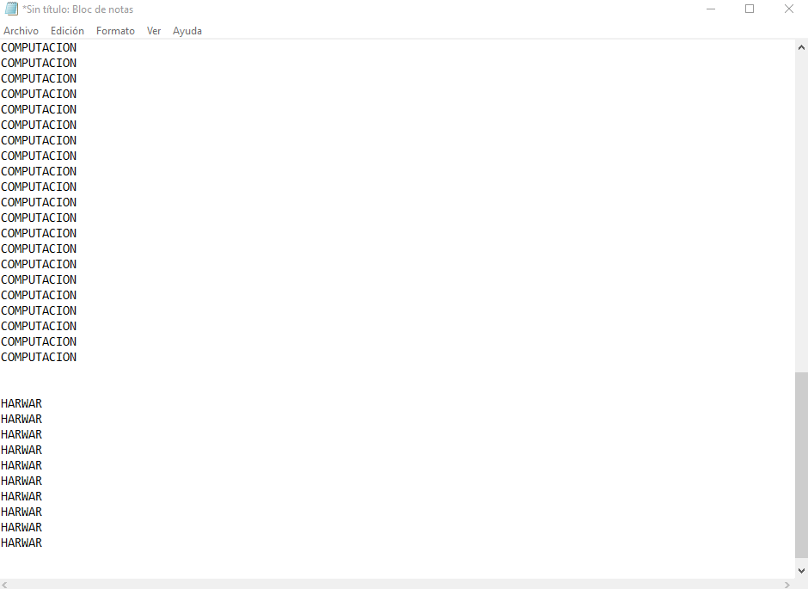The width and height of the screenshot is (808, 589).
Task: Open the Ayuda menu
Action: [x=187, y=31]
